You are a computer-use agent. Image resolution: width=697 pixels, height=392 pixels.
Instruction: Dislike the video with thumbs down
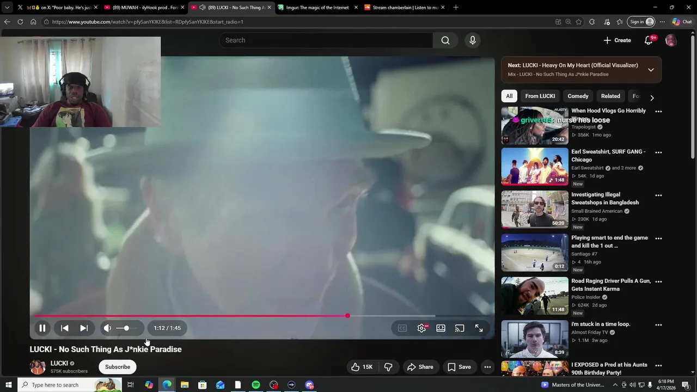click(388, 367)
